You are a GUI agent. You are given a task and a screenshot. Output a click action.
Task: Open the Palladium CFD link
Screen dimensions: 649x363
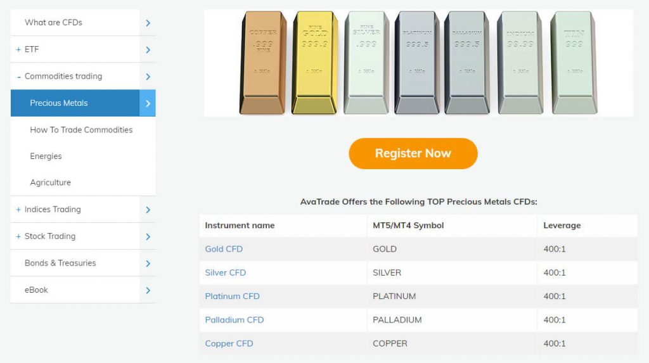click(x=235, y=319)
